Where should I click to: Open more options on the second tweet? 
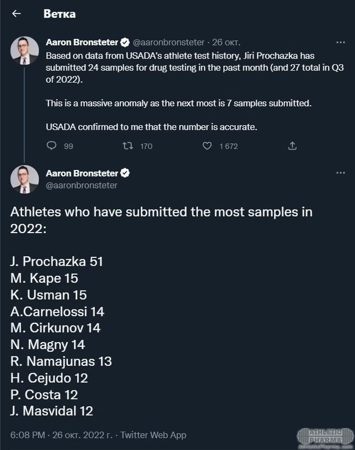click(x=340, y=173)
